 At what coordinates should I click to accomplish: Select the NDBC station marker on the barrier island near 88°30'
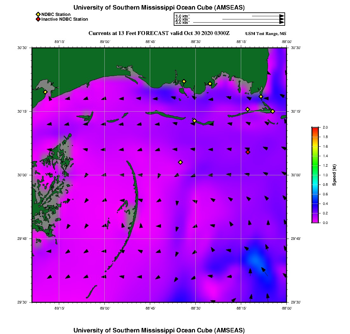195,121
